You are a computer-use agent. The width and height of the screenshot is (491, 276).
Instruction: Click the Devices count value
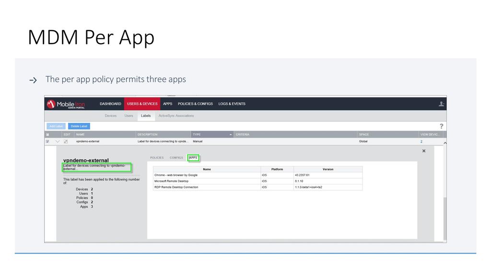coord(92,189)
